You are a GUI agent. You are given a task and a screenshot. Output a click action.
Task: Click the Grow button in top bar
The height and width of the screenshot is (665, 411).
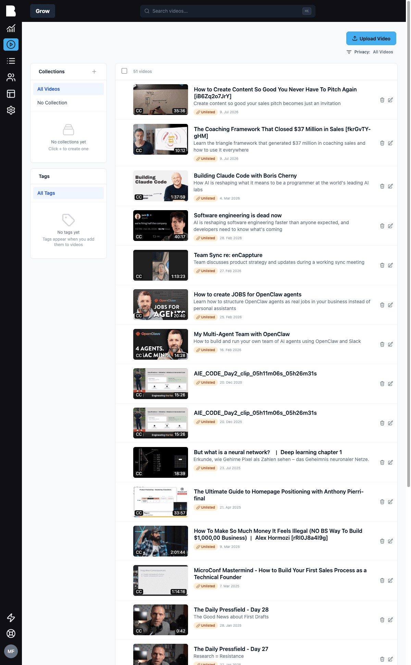42,11
